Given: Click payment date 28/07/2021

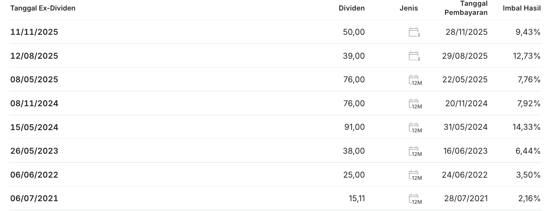Looking at the screenshot, I should pyautogui.click(x=466, y=199).
